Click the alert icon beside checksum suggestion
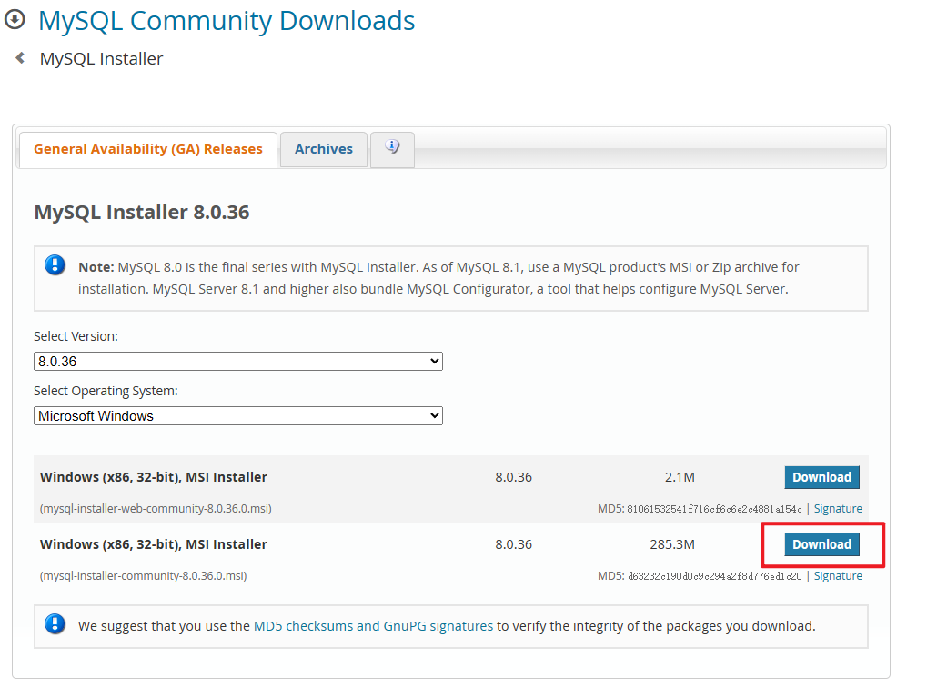Screen dimensions: 927x697 pos(55,623)
